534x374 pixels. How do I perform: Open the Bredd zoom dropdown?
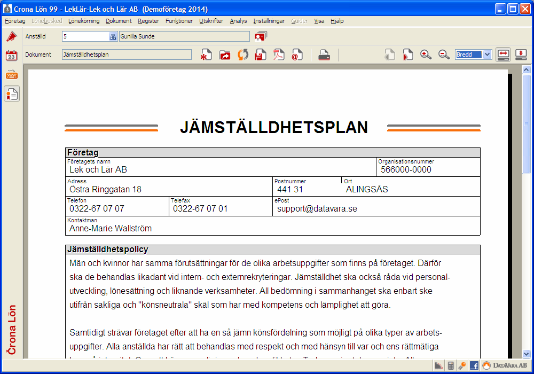coord(488,54)
